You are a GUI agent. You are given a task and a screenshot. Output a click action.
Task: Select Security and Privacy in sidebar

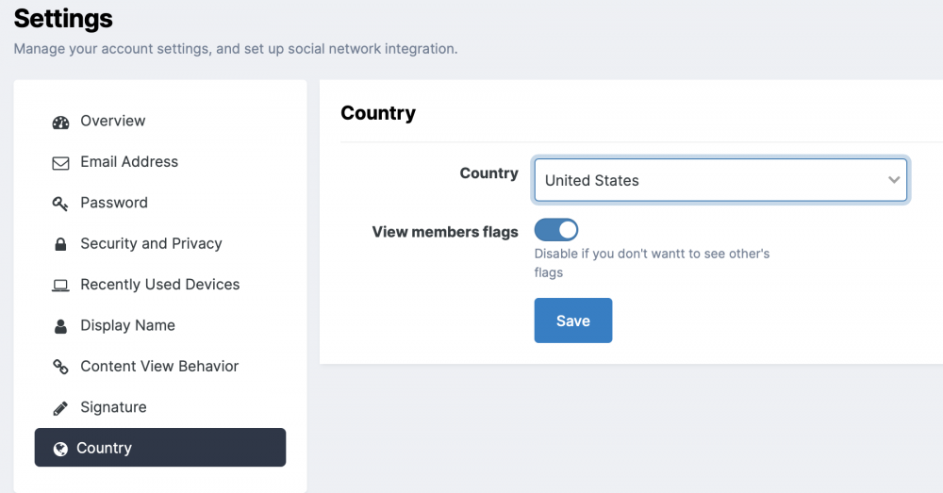click(x=151, y=243)
